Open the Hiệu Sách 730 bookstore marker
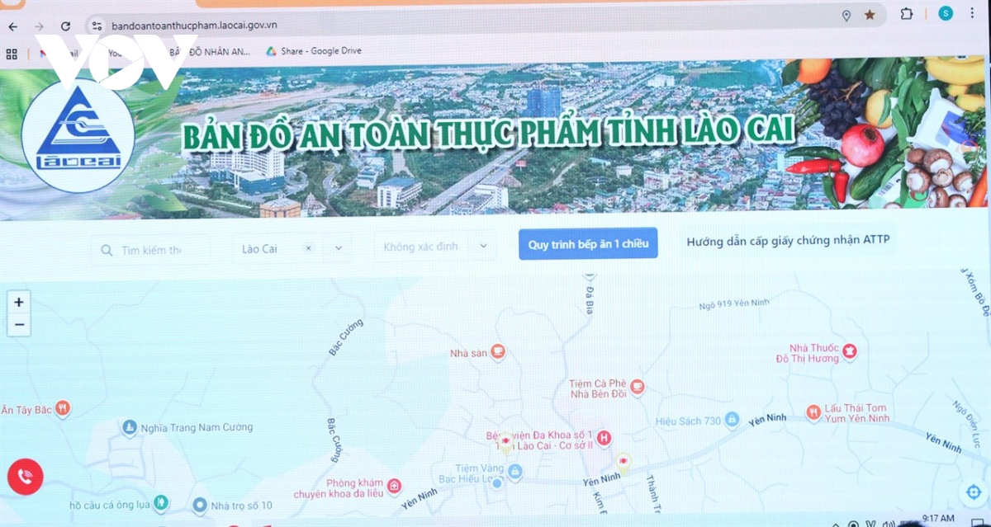The width and height of the screenshot is (991, 527). [x=733, y=420]
